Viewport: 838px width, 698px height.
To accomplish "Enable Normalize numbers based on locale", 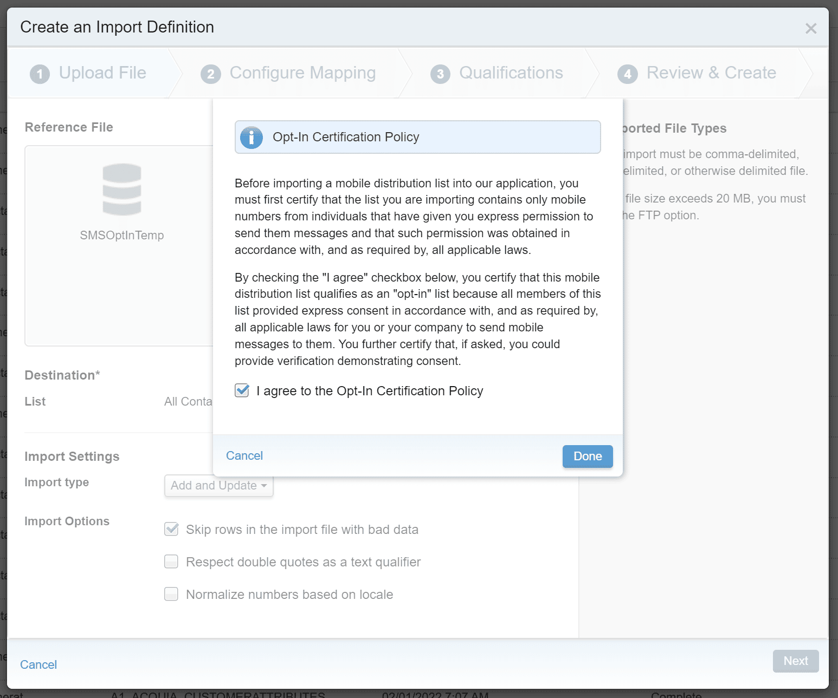I will point(171,594).
